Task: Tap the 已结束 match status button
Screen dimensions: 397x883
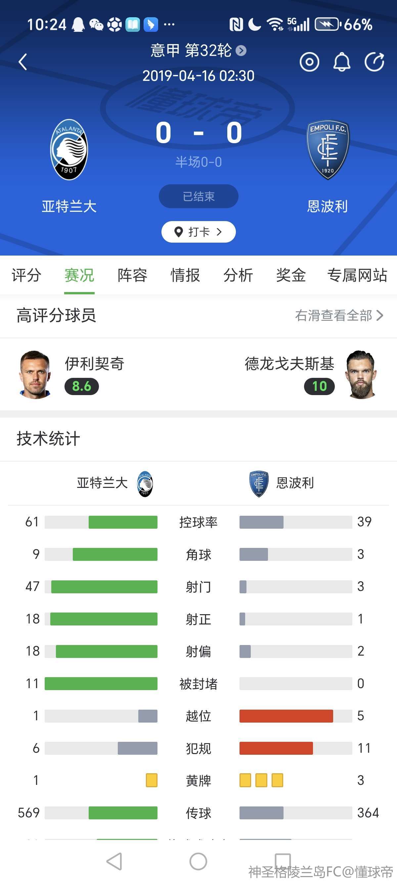Action: click(x=198, y=197)
